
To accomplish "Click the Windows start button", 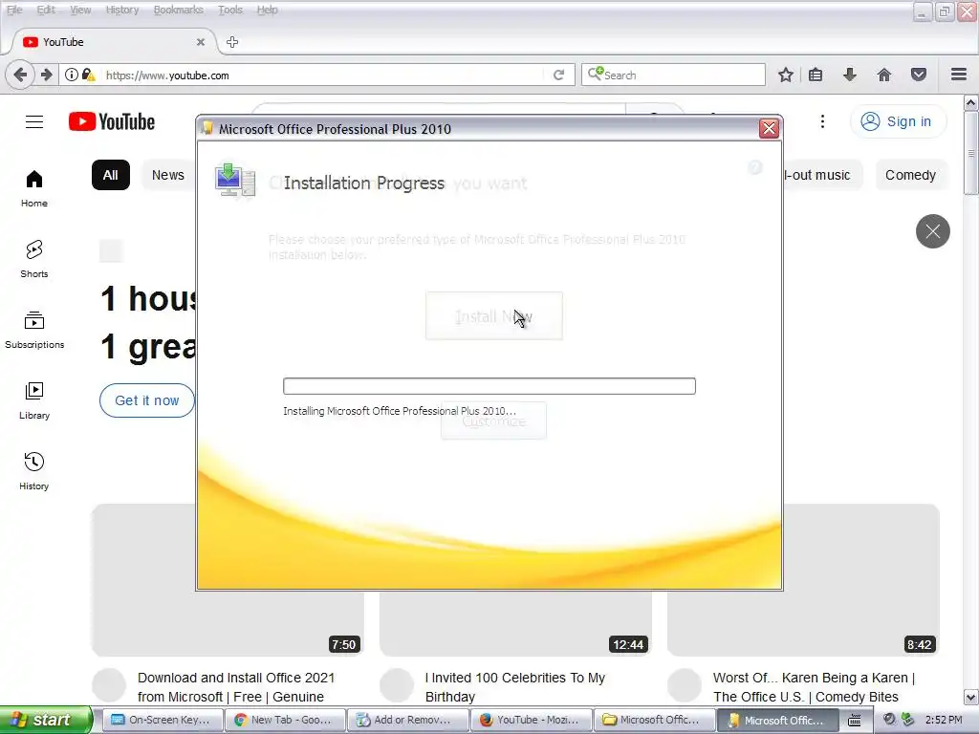I will click(46, 720).
